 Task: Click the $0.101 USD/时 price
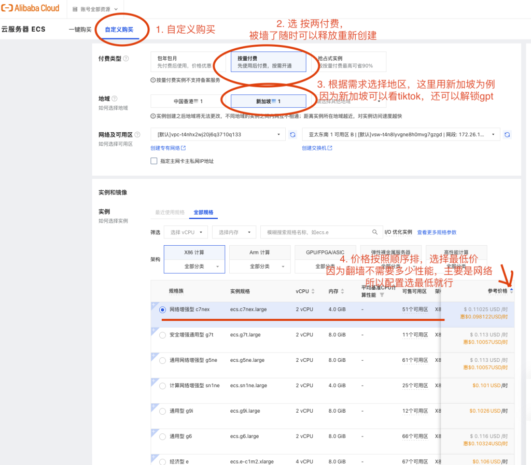pyautogui.click(x=490, y=386)
